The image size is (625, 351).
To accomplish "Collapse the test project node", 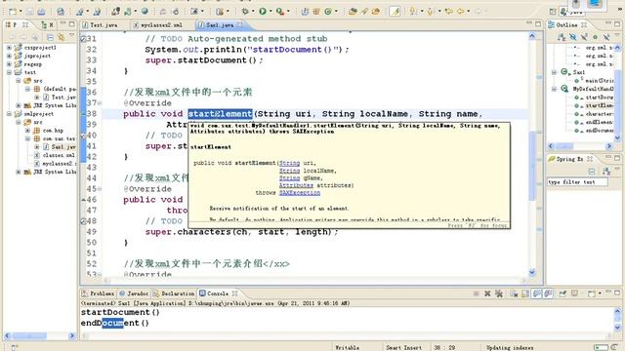I will (x=9, y=72).
